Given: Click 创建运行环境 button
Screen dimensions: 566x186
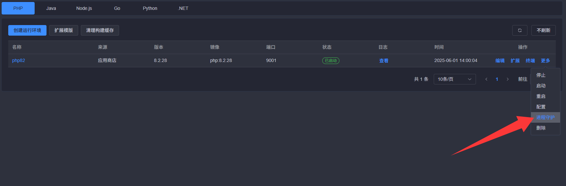Looking at the screenshot, I should (x=27, y=30).
